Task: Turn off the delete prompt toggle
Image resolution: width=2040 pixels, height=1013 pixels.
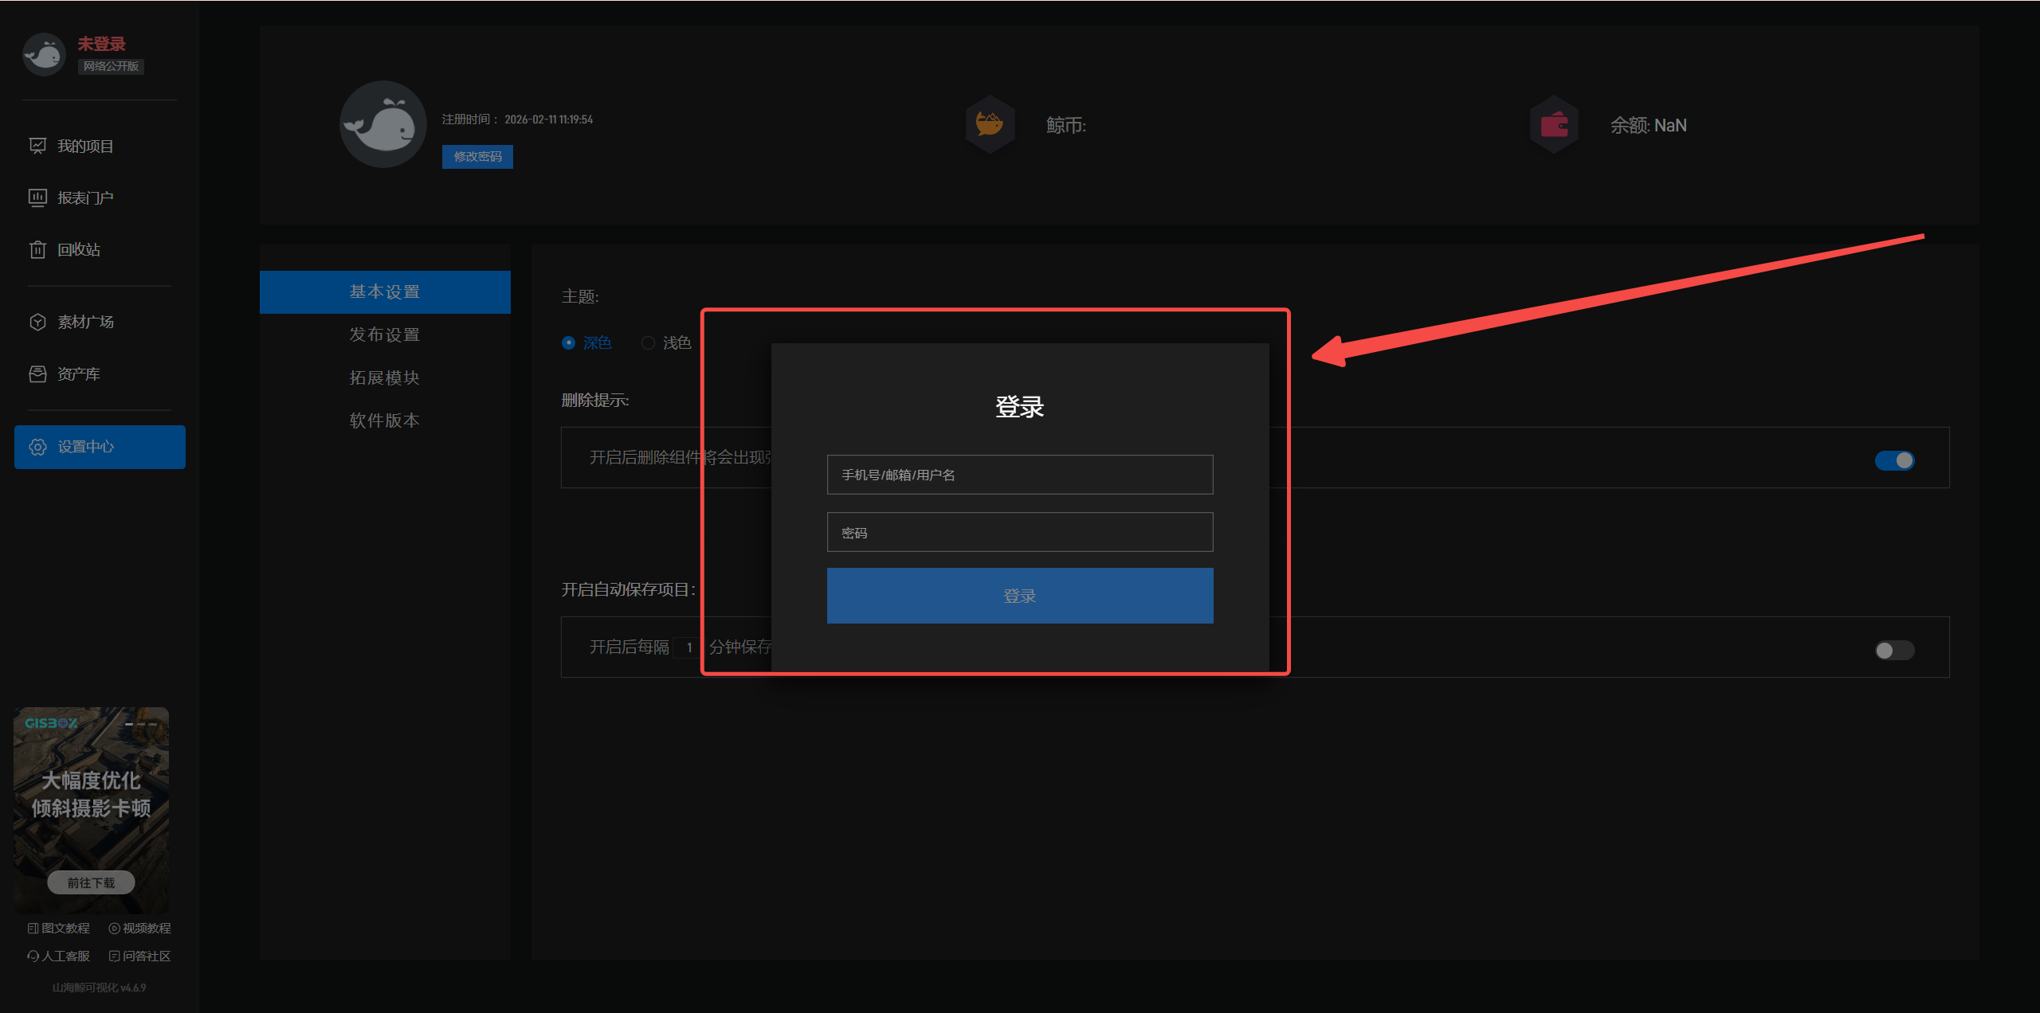Action: coord(1894,460)
